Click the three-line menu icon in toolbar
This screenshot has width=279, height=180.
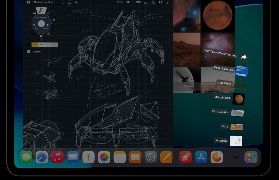(69, 2)
